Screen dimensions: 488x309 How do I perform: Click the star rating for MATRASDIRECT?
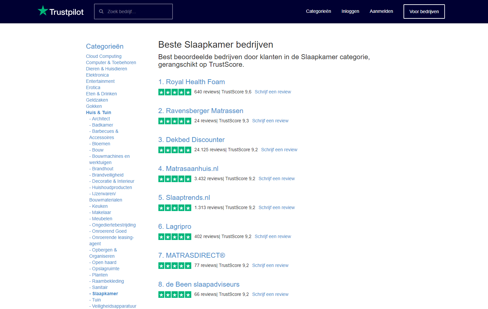point(175,266)
